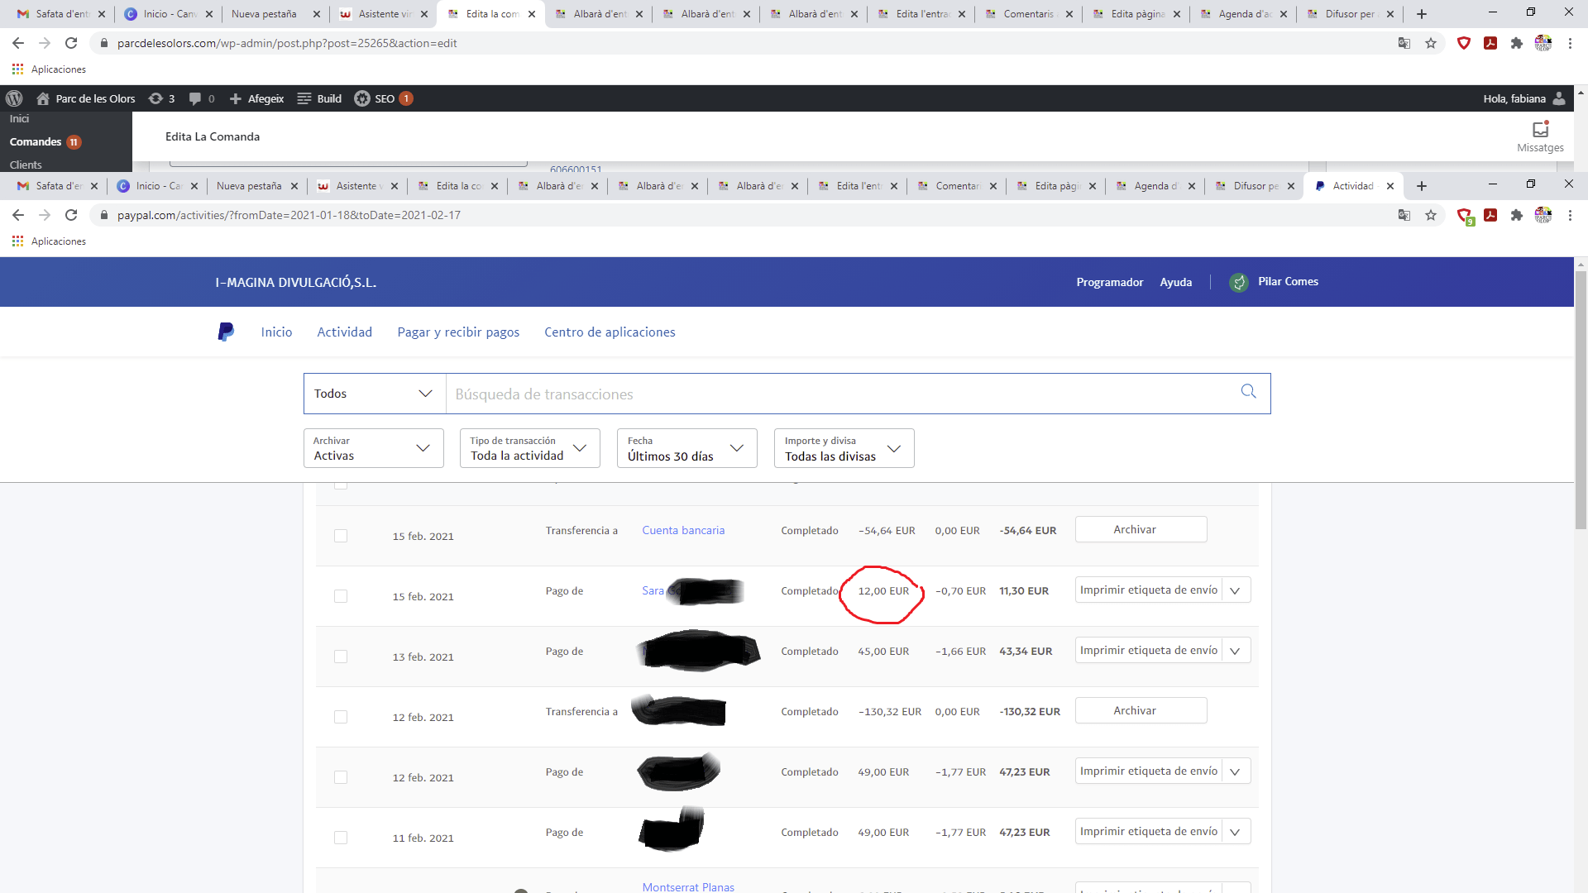Click the search magnifier icon in transactions box
This screenshot has height=893, width=1588.
pyautogui.click(x=1249, y=391)
